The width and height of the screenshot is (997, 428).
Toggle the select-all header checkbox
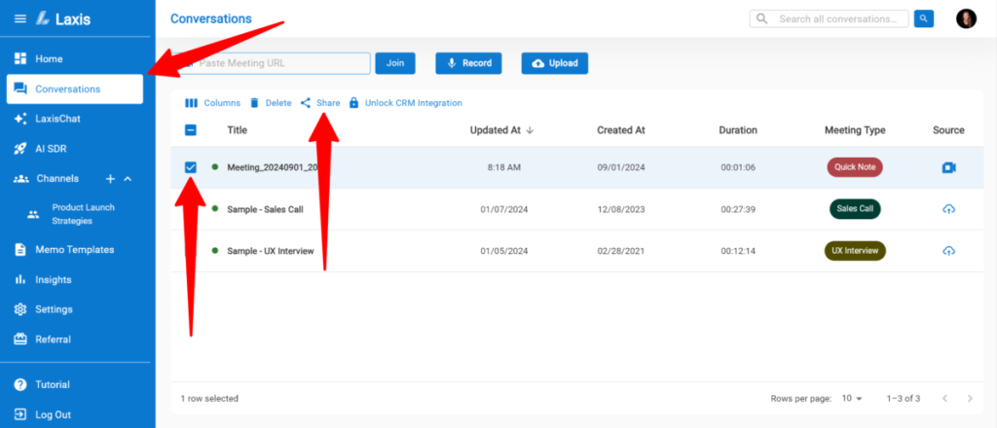[x=191, y=130]
